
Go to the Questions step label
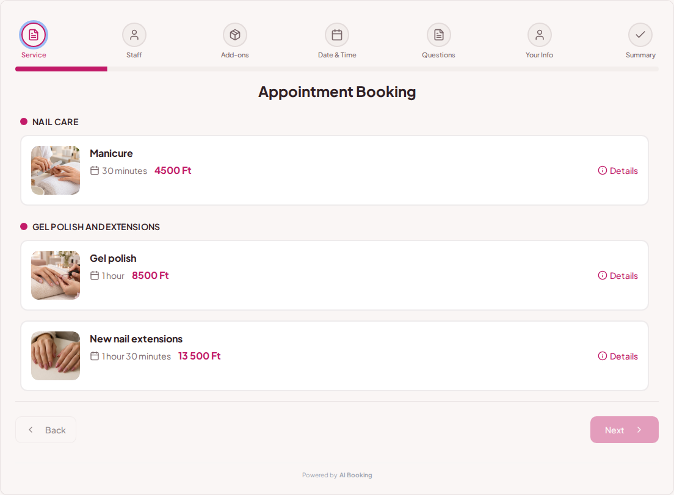[x=438, y=55]
